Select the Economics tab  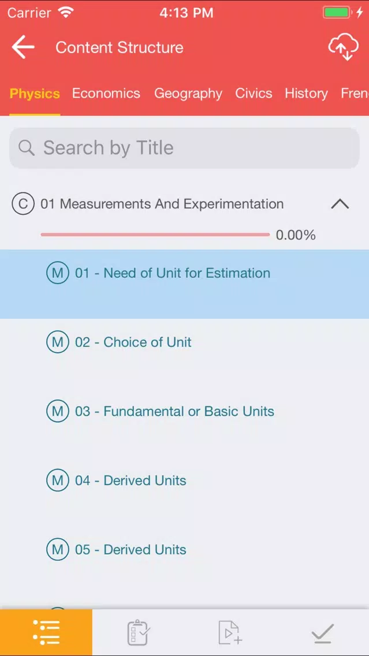pos(106,94)
